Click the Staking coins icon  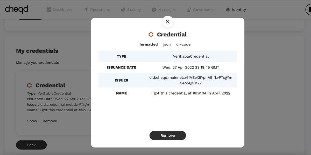point(123,10)
